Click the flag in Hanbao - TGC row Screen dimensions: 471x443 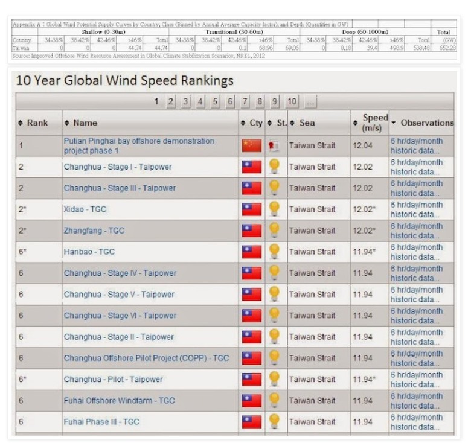(251, 252)
